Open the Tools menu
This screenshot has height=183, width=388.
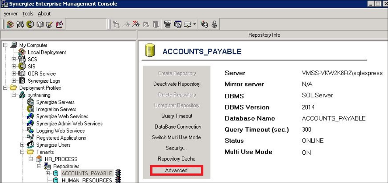coord(28,14)
